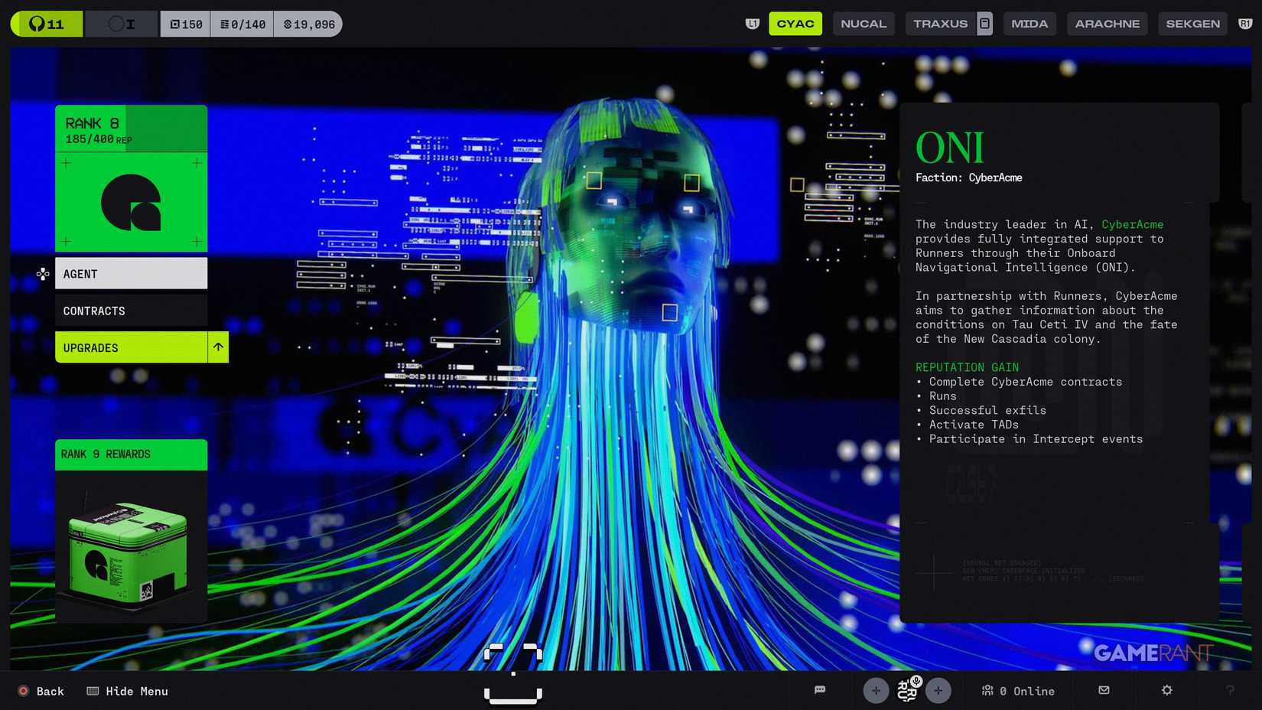This screenshot has width=1262, height=710.
Task: Click the right add squad member plus
Action: click(938, 691)
